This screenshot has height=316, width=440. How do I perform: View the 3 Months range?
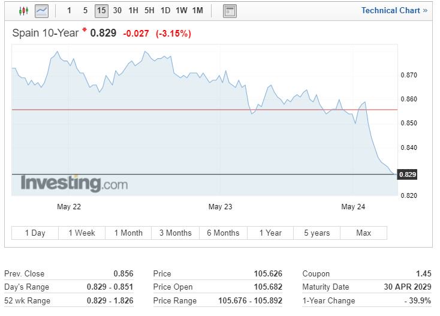click(176, 233)
